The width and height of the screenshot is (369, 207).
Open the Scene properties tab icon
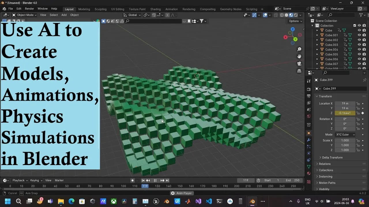click(x=309, y=110)
